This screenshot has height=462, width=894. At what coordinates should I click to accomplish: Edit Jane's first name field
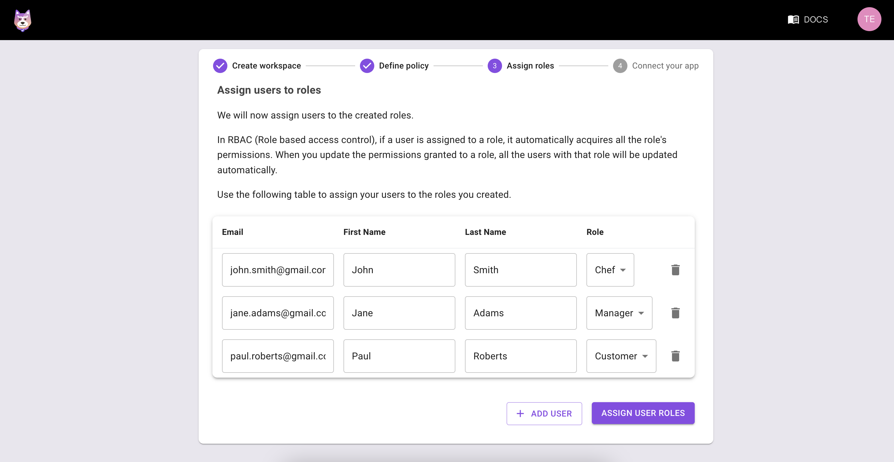pos(399,313)
